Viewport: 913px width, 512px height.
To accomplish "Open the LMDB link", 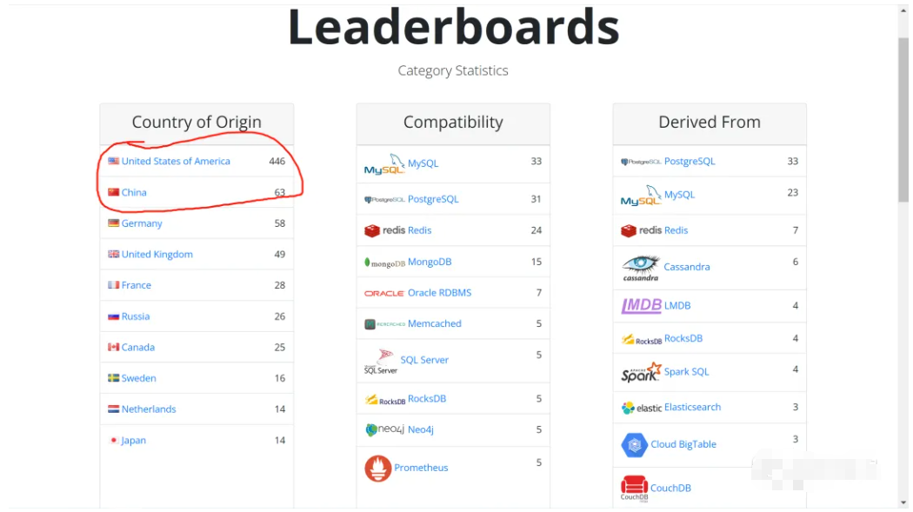I will [677, 305].
